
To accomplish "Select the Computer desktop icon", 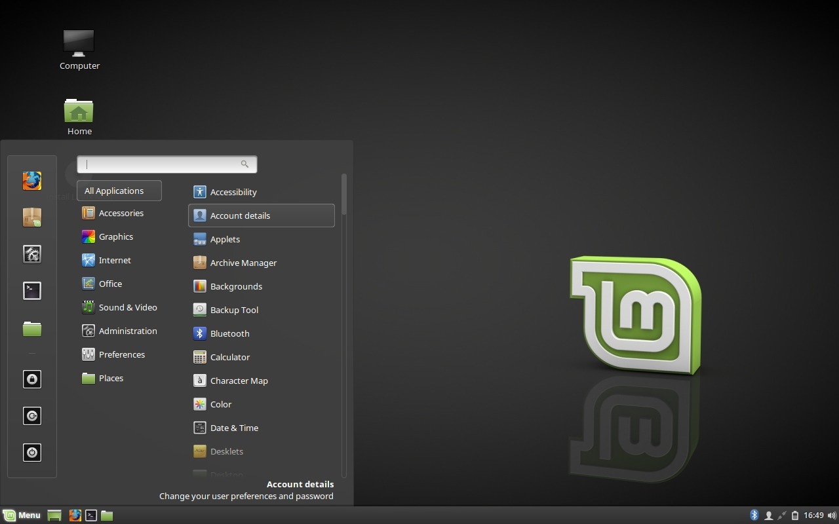I will tap(79, 50).
